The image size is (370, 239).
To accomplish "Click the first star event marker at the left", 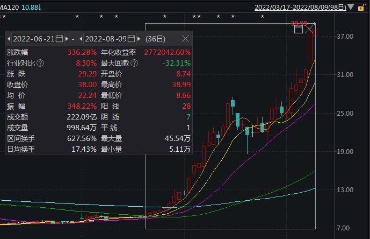I will click(5, 17).
